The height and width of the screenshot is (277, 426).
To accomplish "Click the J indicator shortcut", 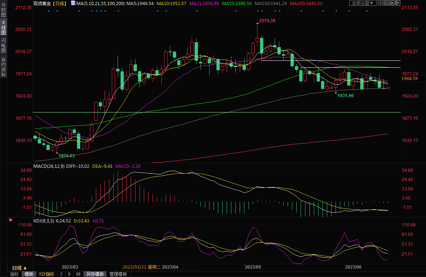I will [61, 274].
